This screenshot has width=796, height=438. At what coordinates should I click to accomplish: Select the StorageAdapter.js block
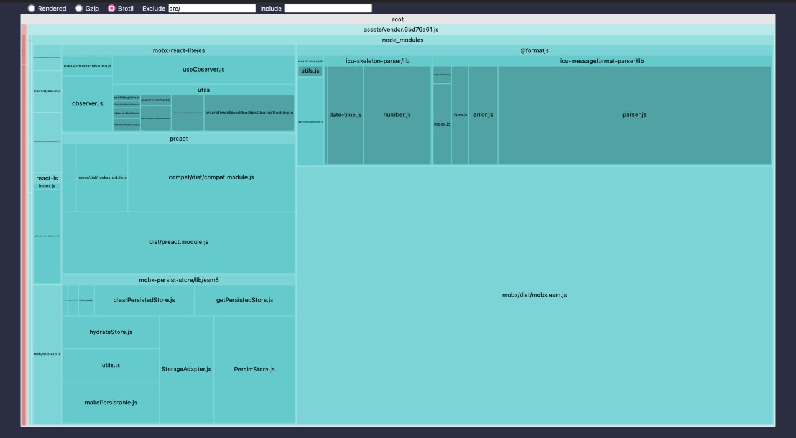click(x=187, y=370)
